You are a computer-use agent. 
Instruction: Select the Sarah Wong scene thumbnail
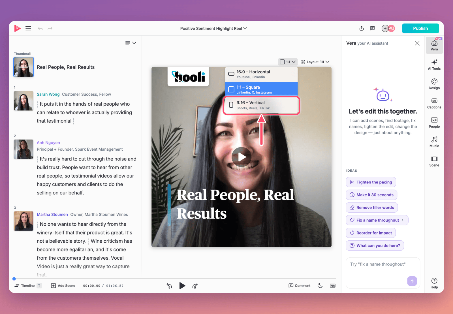[23, 101]
